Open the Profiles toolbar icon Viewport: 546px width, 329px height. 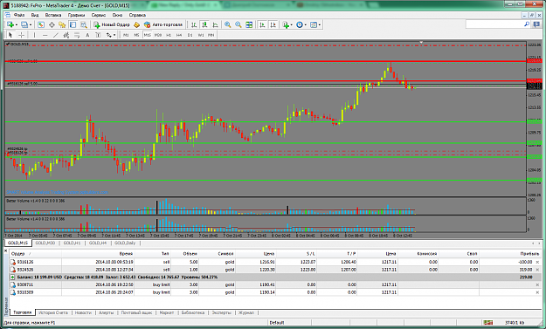24,24
